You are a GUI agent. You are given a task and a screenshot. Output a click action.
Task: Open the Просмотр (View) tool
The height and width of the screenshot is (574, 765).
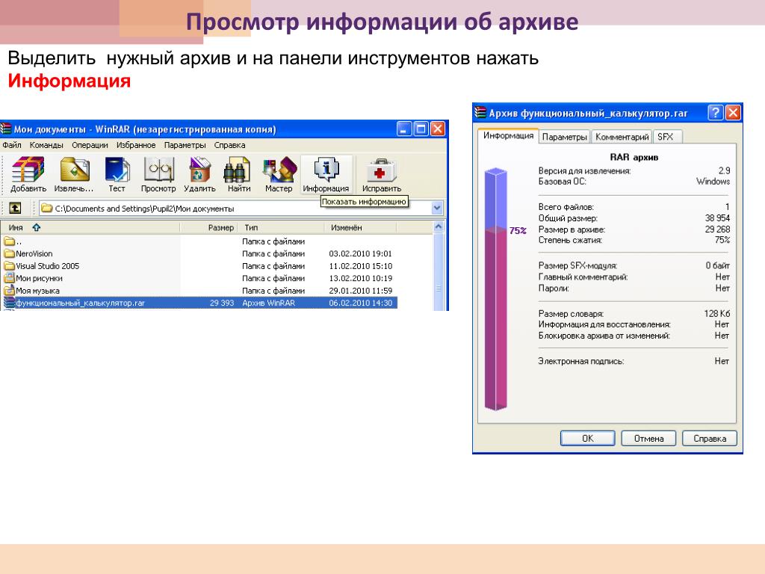pyautogui.click(x=158, y=174)
